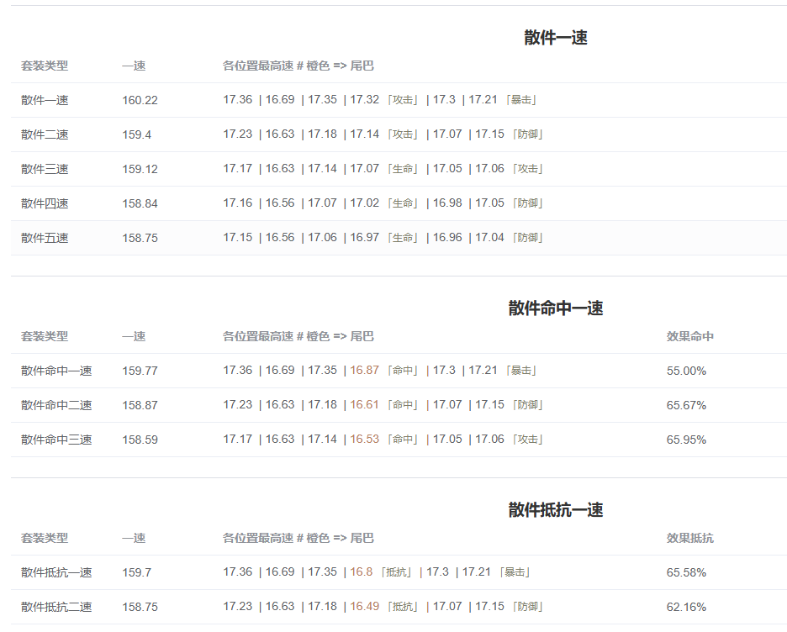Select the 散件抵抗一速 row name cell

56,572
